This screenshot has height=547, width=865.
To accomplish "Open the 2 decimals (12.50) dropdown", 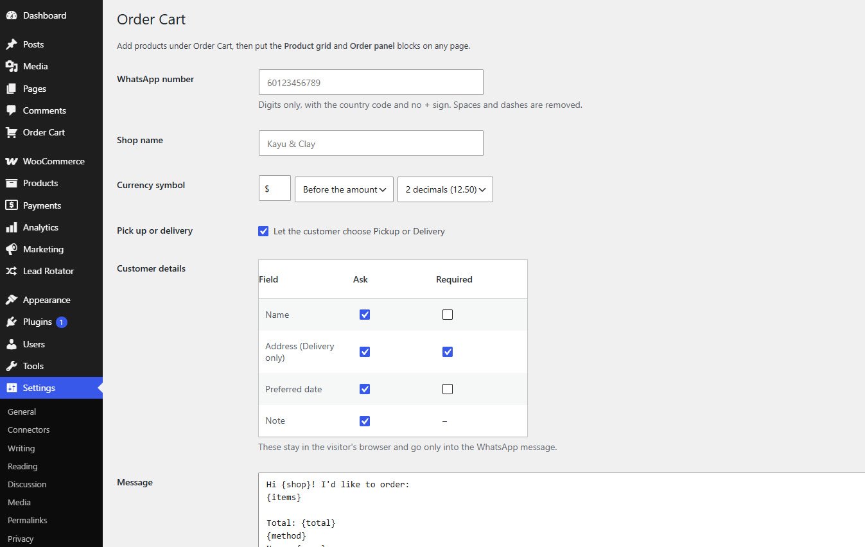I will coord(445,189).
